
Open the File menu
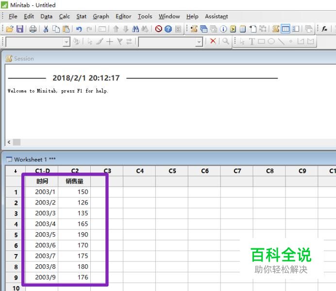coord(13,17)
